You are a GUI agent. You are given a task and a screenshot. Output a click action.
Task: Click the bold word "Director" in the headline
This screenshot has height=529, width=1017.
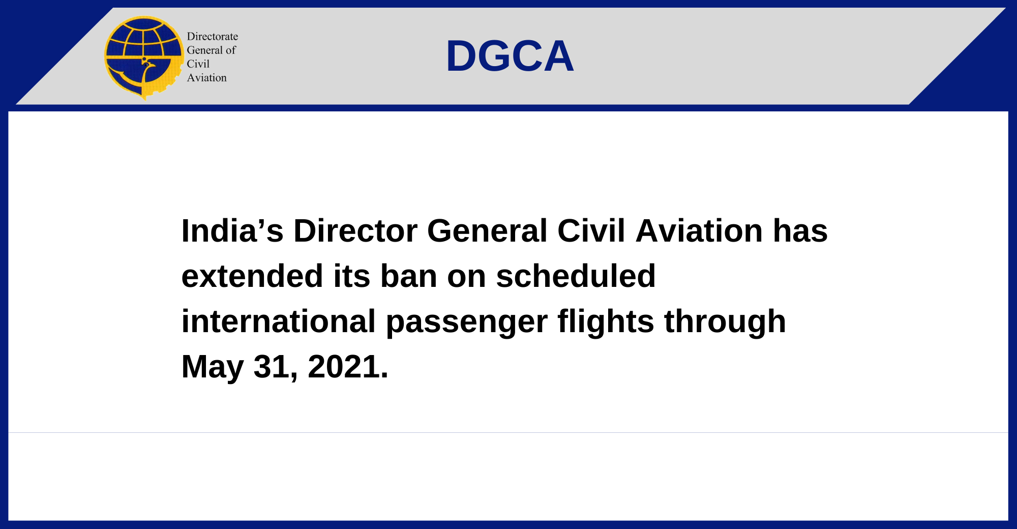pyautogui.click(x=355, y=231)
